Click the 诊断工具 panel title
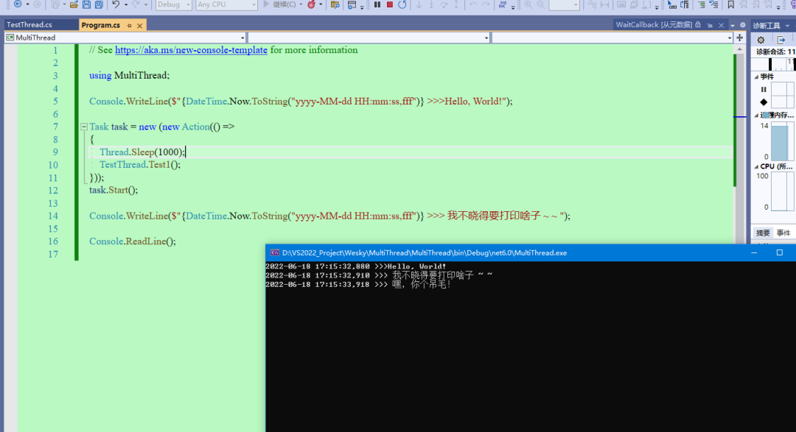 [x=766, y=25]
